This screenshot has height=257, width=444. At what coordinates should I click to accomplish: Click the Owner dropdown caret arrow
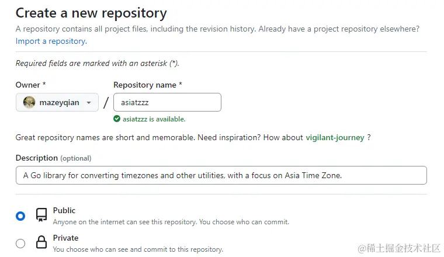tap(89, 103)
